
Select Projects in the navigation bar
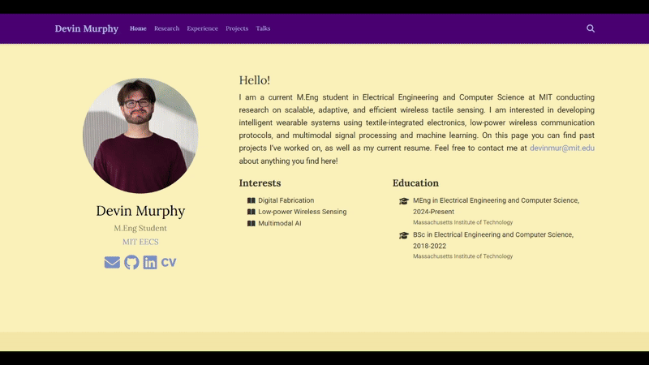click(x=237, y=28)
